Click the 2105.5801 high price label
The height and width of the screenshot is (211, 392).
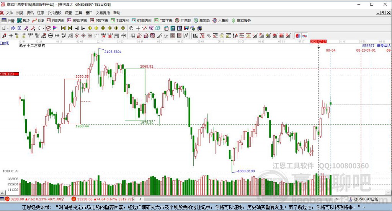[x=113, y=52]
